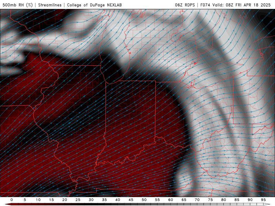Click the '30' value on the color scale
This screenshot has width=275, height=206.
click(91, 200)
